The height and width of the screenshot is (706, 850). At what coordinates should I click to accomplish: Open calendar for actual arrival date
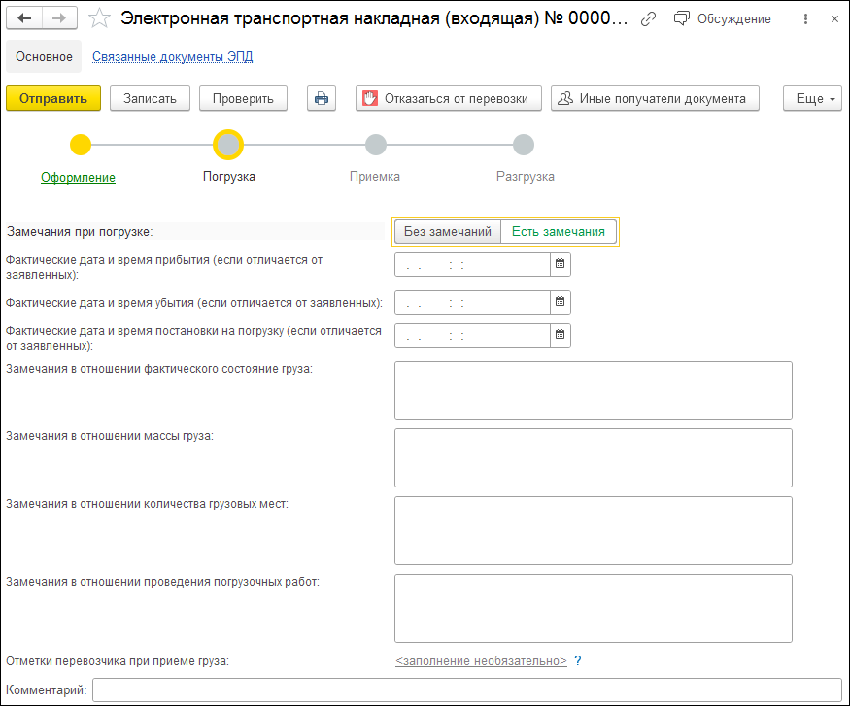coord(560,263)
